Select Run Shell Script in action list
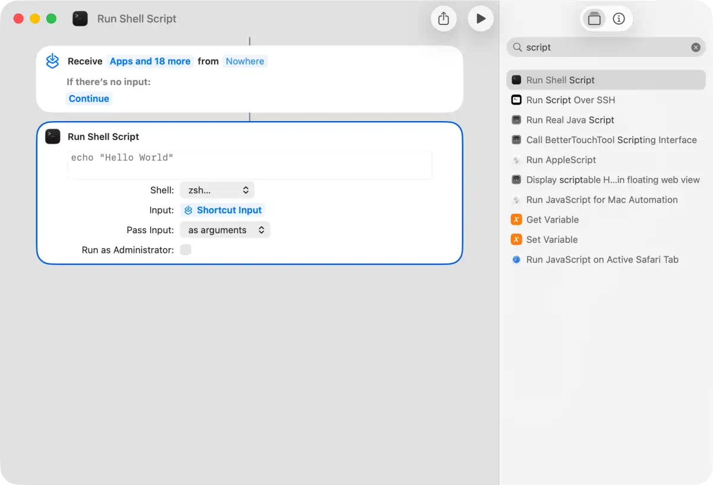Screen dimensions: 713x485 click(560, 80)
